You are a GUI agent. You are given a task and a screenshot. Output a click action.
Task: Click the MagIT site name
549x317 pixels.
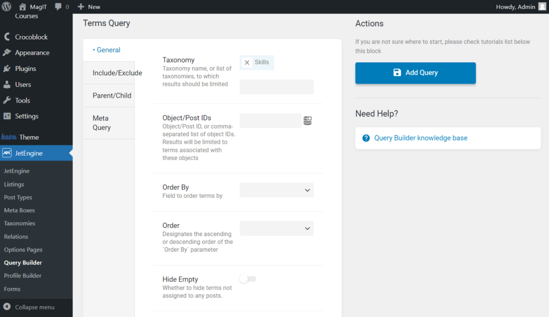pyautogui.click(x=38, y=6)
